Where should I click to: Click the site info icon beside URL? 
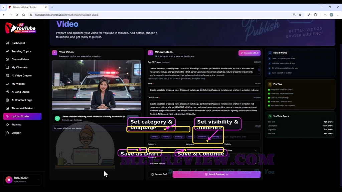click(x=31, y=15)
